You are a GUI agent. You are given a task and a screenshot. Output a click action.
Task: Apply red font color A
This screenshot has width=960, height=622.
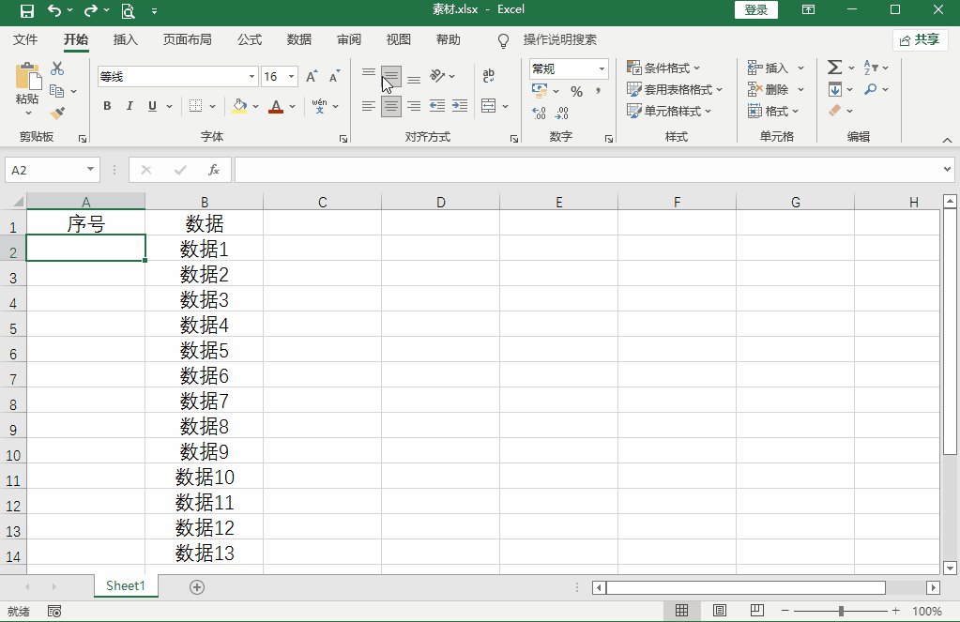point(276,106)
